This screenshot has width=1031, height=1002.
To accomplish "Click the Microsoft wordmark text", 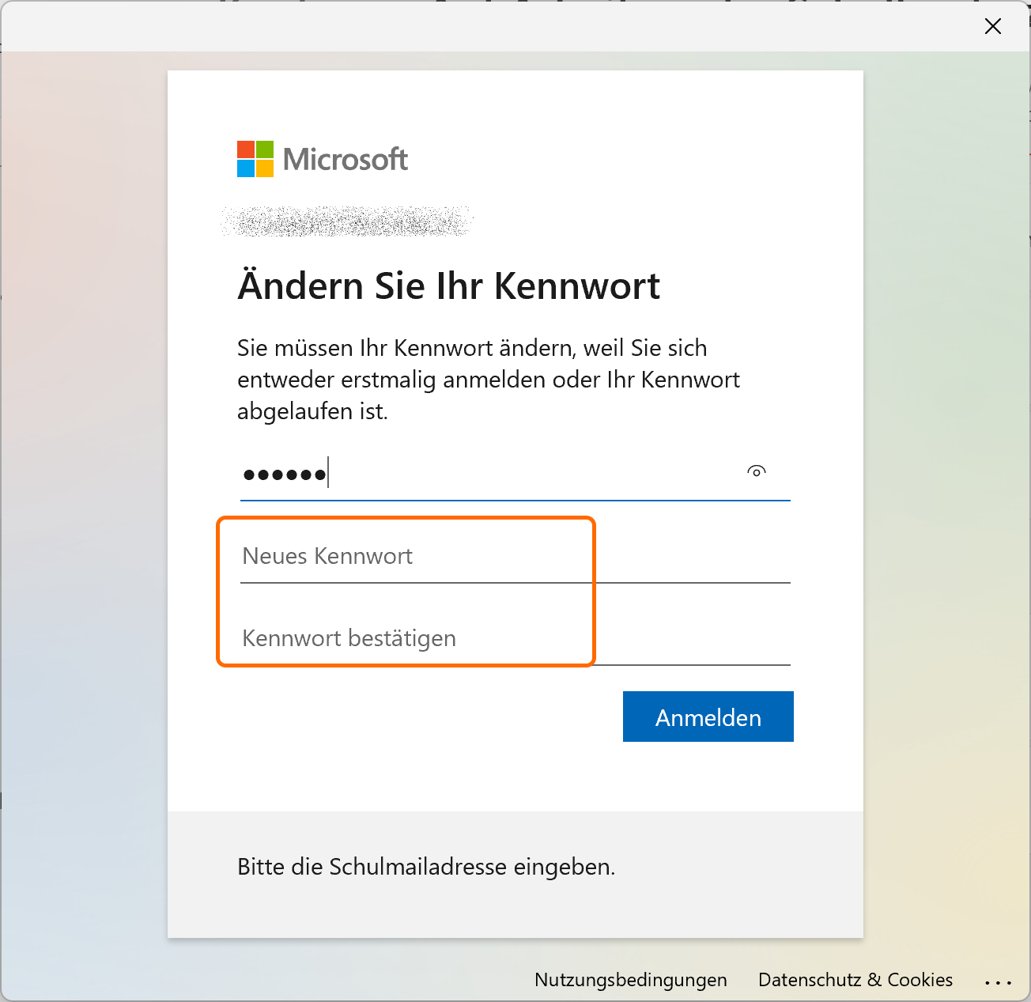I will pos(346,160).
